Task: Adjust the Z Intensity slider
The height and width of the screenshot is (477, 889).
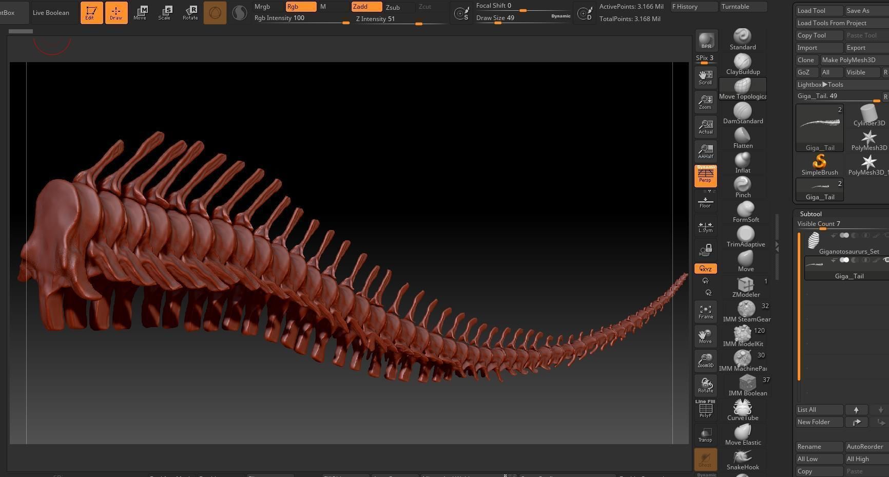Action: (400, 20)
